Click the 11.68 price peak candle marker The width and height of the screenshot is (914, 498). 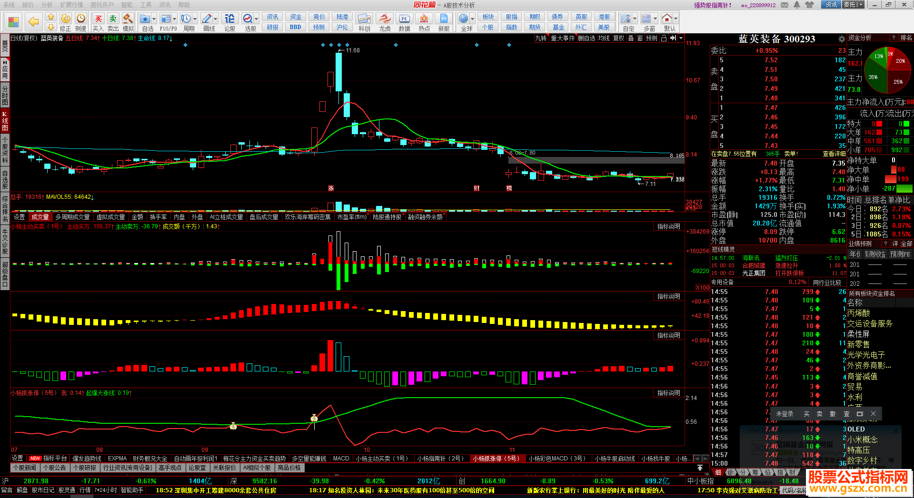coord(338,71)
